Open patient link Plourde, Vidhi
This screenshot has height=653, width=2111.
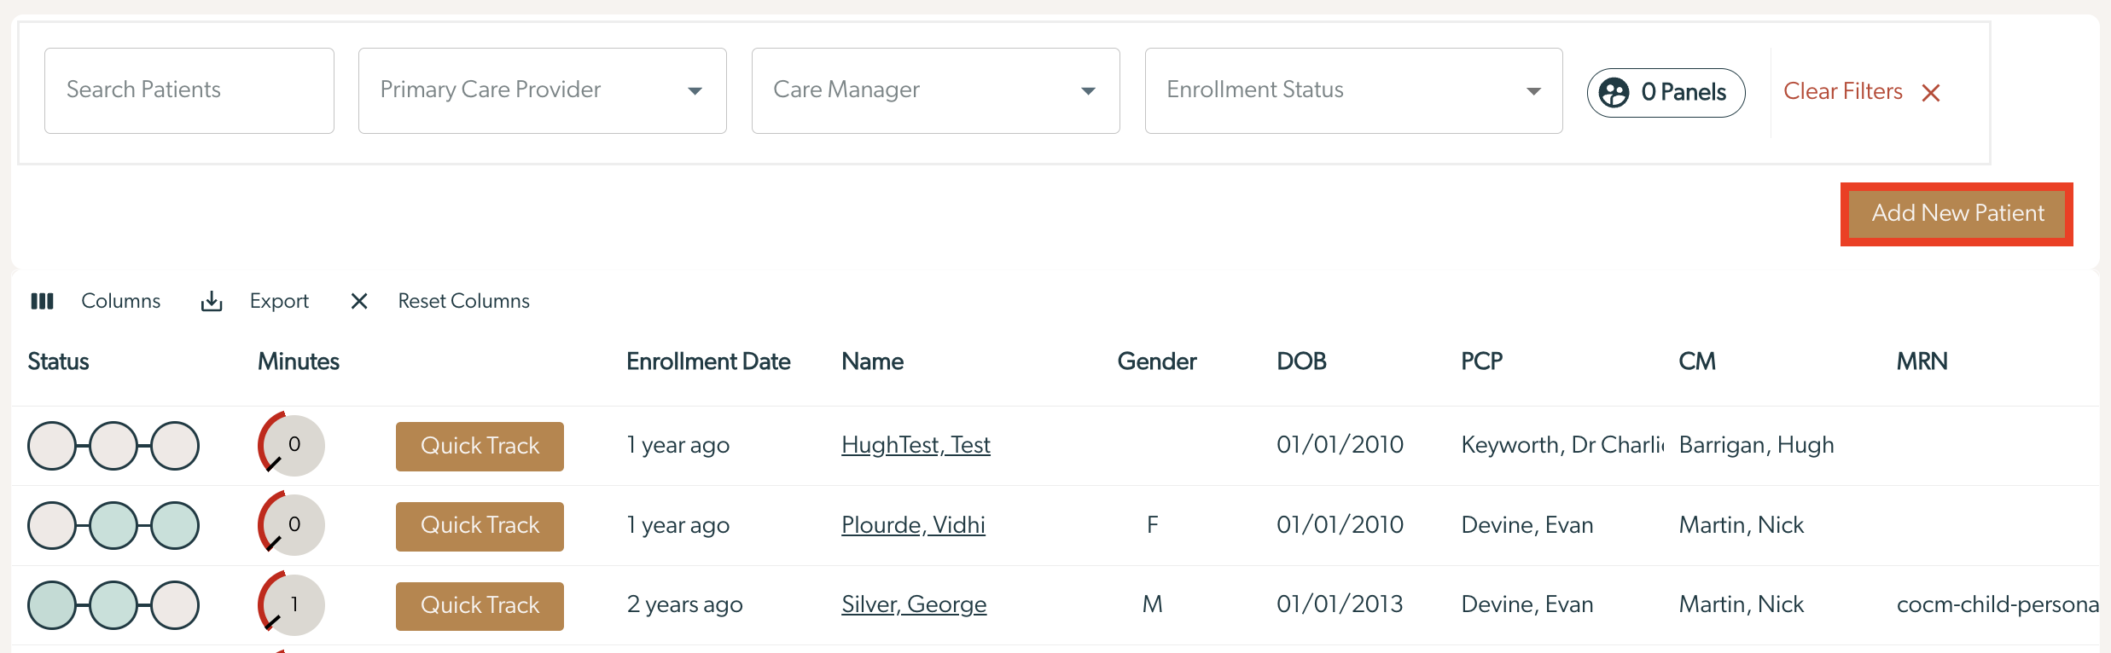[913, 525]
